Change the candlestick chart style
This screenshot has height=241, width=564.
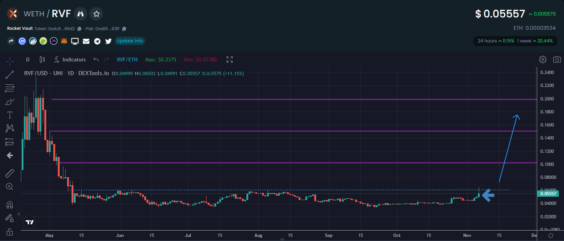(42, 60)
